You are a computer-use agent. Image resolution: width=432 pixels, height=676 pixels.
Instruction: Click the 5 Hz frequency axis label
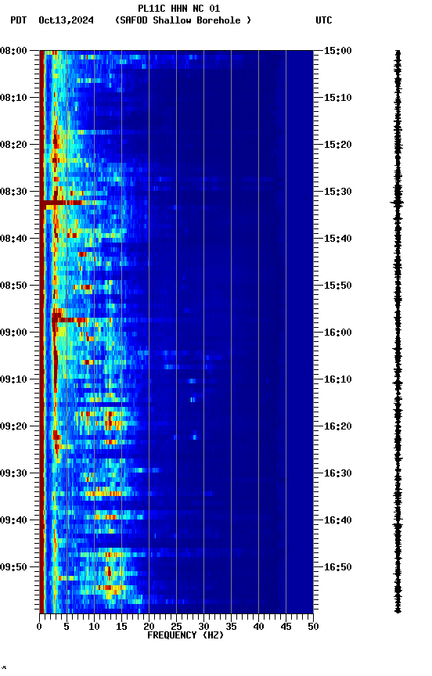(67, 627)
